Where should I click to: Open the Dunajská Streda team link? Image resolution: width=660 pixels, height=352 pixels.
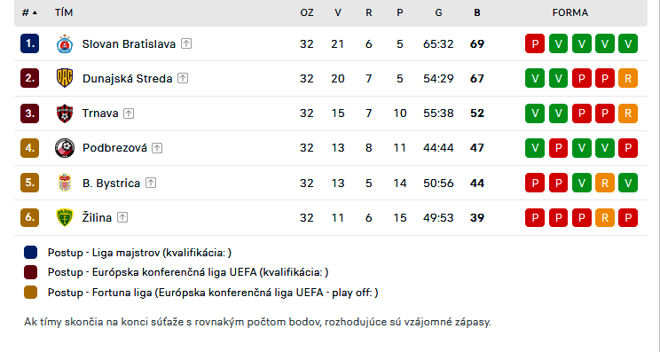click(127, 79)
